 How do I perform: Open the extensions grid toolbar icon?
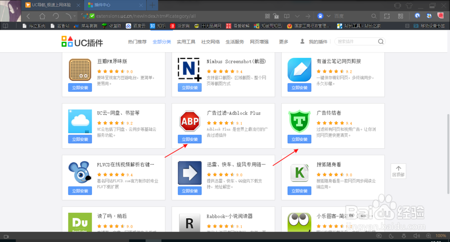click(400, 16)
